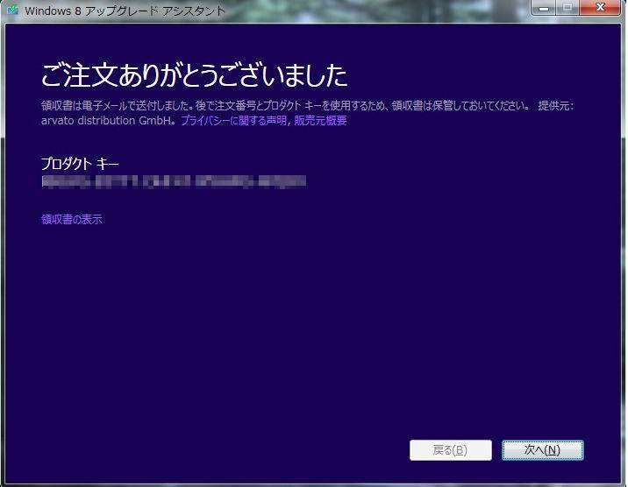Image resolution: width=628 pixels, height=487 pixels.
Task: Open the 販売元概要 seller overview link
Action: click(320, 120)
